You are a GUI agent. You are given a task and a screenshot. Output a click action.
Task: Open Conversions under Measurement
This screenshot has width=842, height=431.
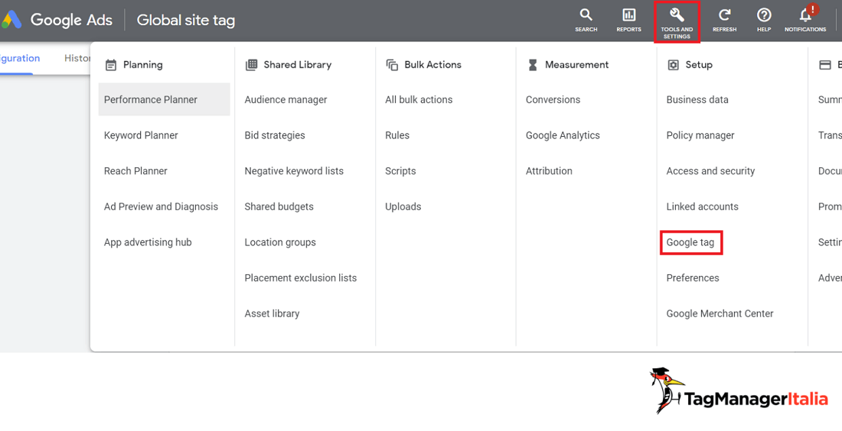click(x=553, y=99)
